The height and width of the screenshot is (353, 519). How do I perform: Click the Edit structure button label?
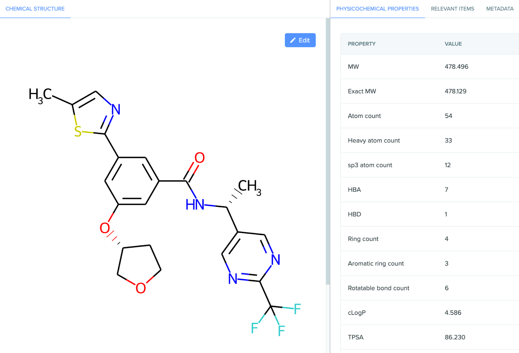[x=304, y=40]
